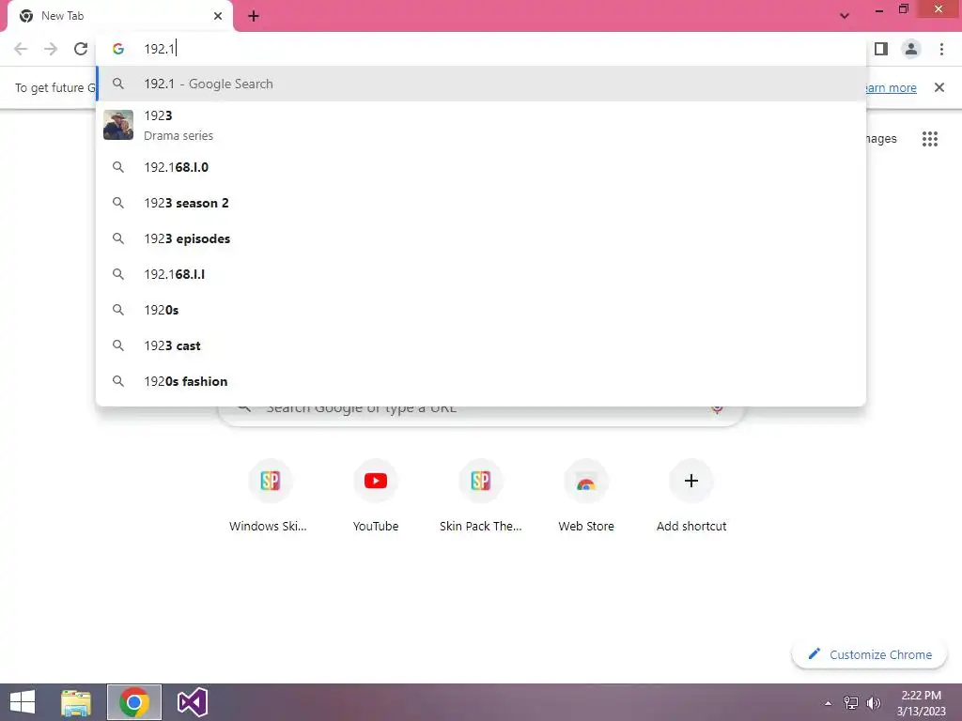Screen dimensions: 962x721
Task: Follow the 'Learn more' link
Action: coord(891,87)
